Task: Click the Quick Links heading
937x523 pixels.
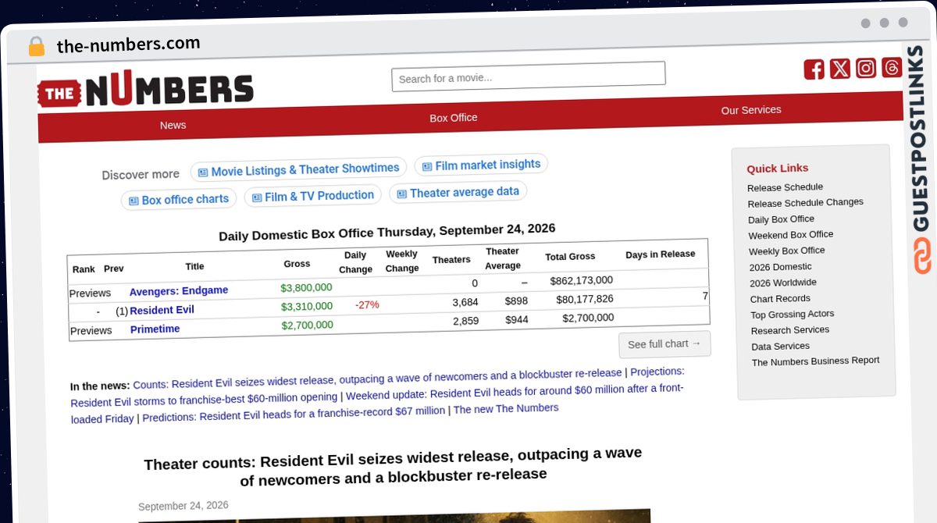Action: pos(777,168)
